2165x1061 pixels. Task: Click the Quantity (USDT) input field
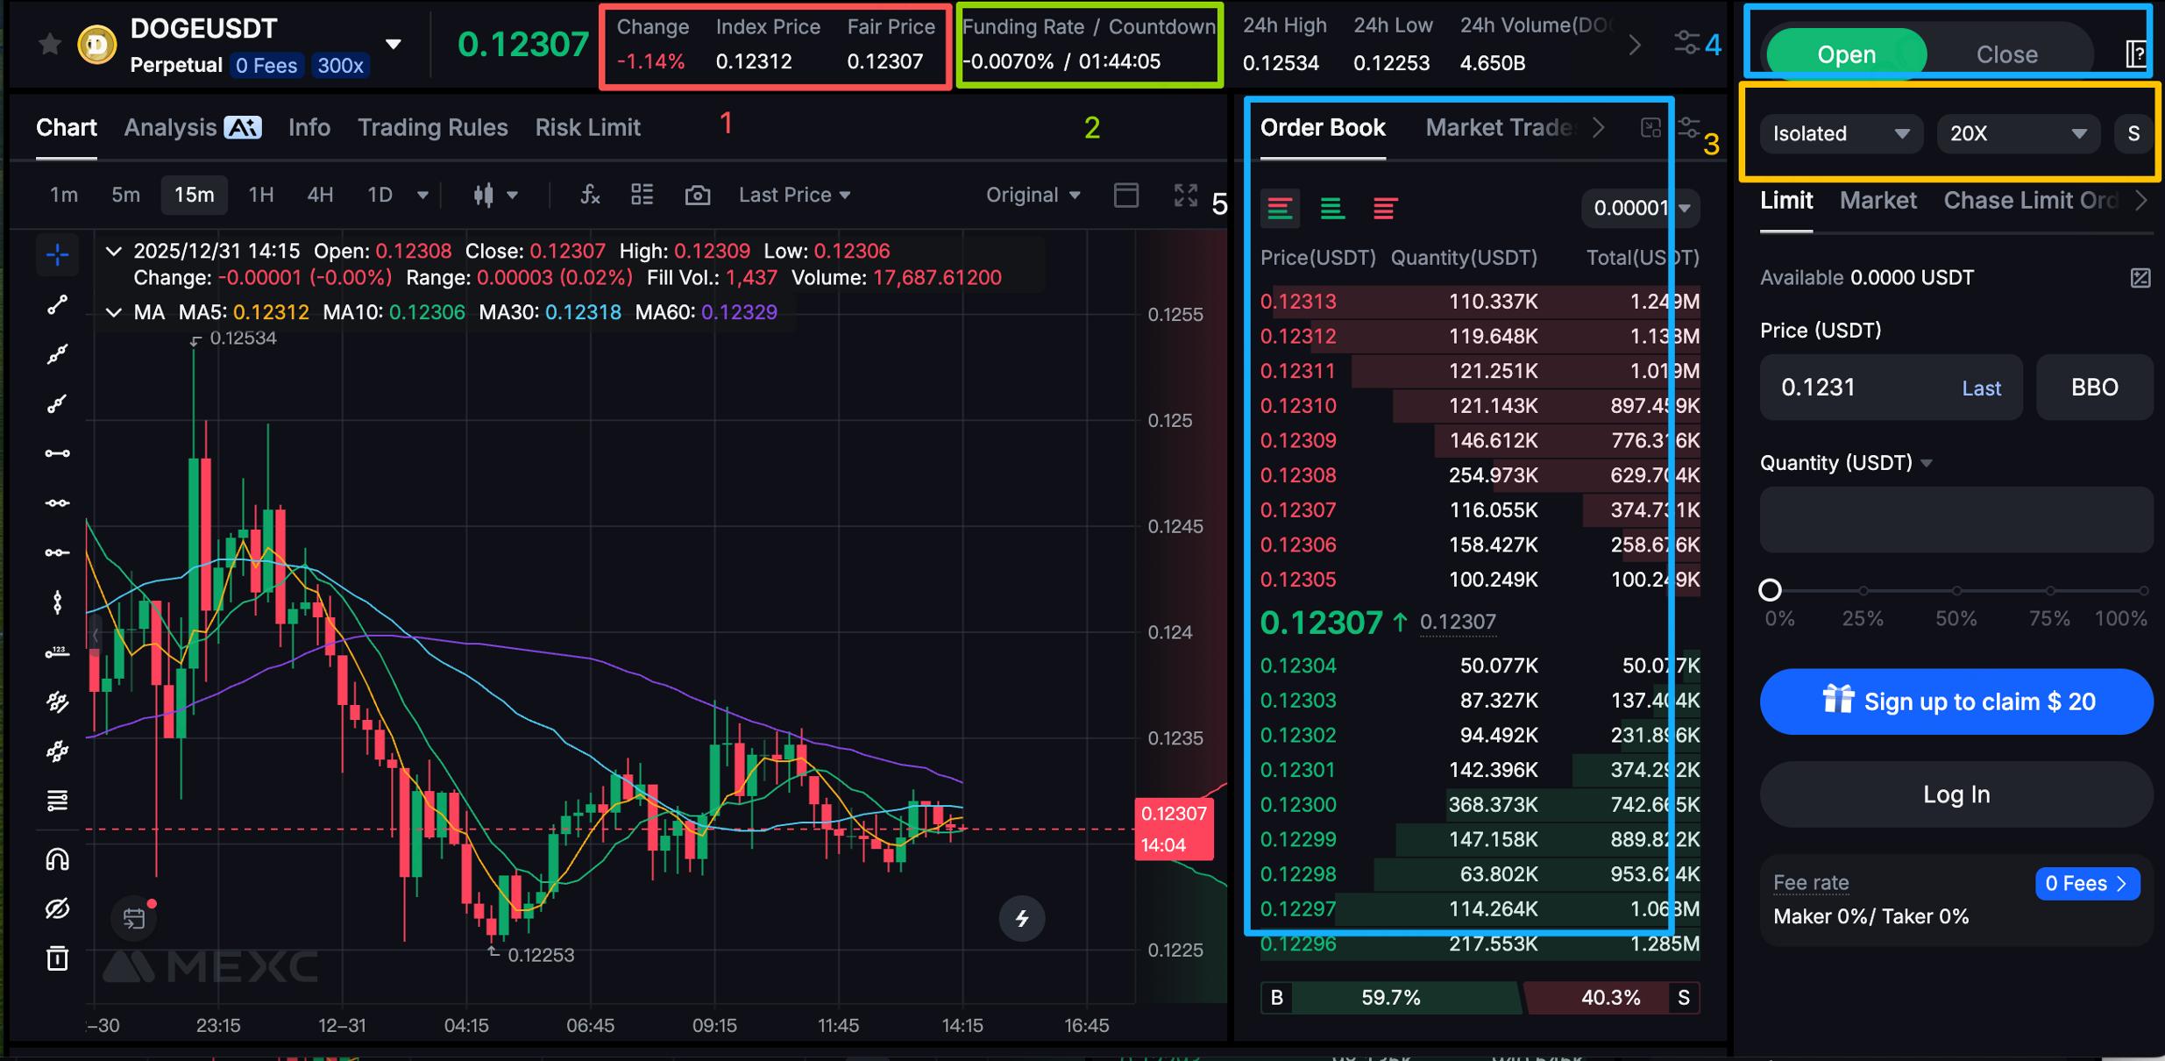(x=1956, y=520)
